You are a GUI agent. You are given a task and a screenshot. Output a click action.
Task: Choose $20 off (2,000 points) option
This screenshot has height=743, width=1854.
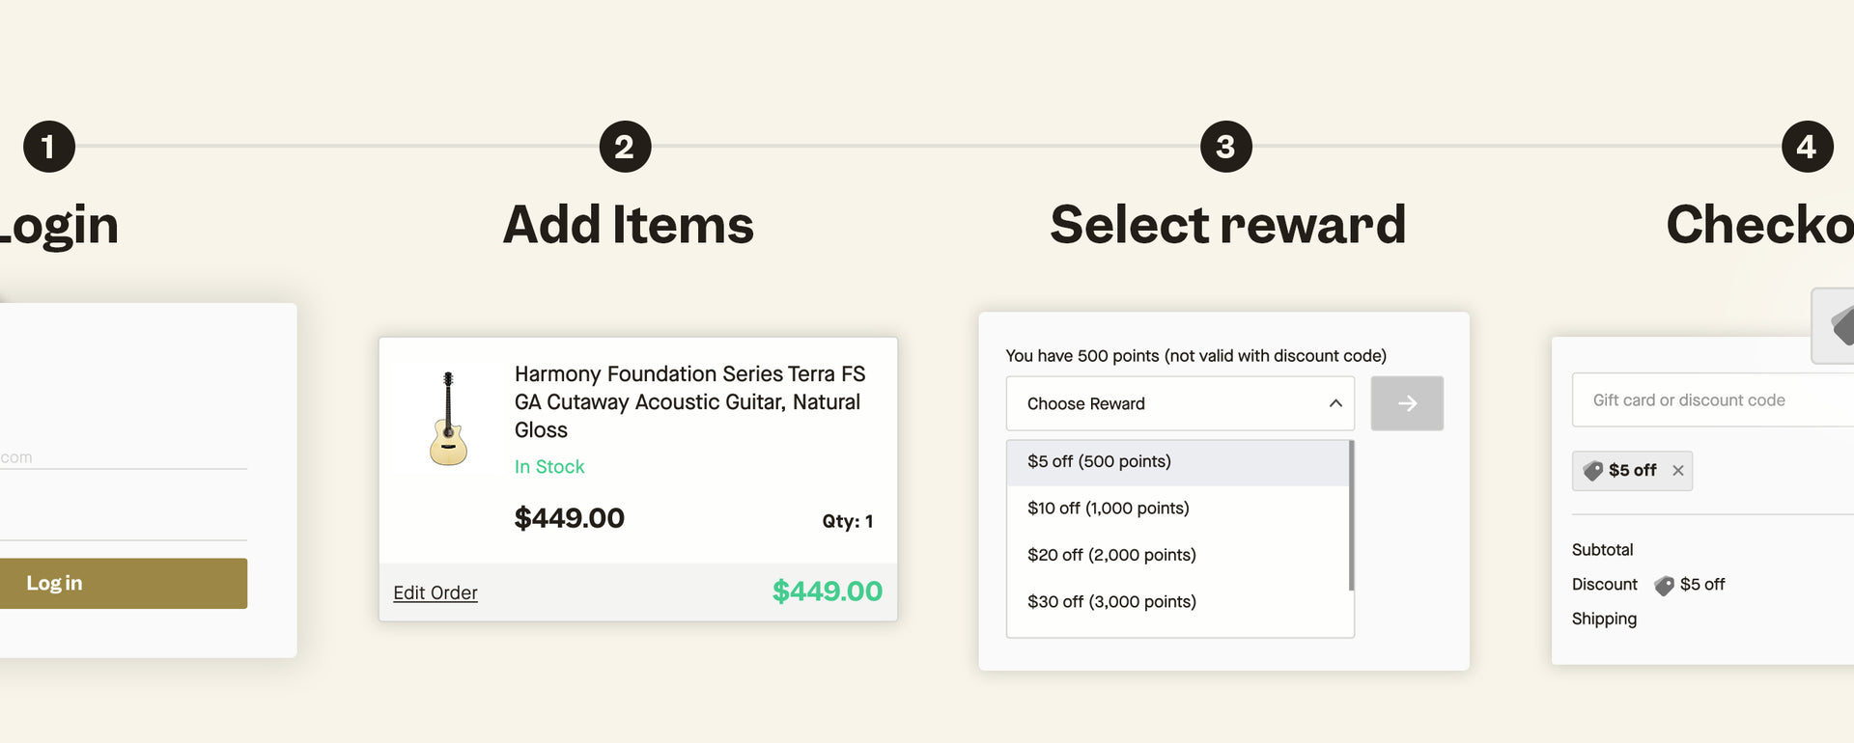coord(1111,555)
